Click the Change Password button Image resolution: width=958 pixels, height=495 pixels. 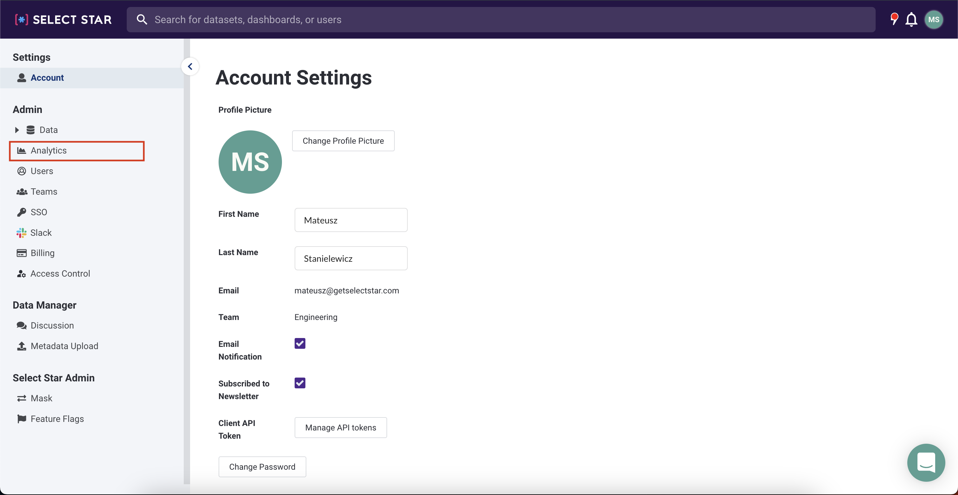point(262,467)
